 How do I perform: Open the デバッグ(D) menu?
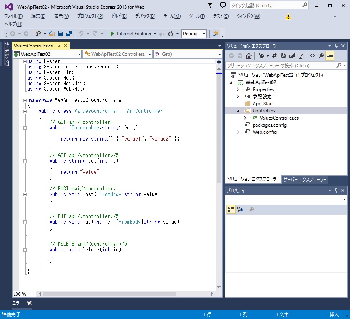tap(145, 16)
